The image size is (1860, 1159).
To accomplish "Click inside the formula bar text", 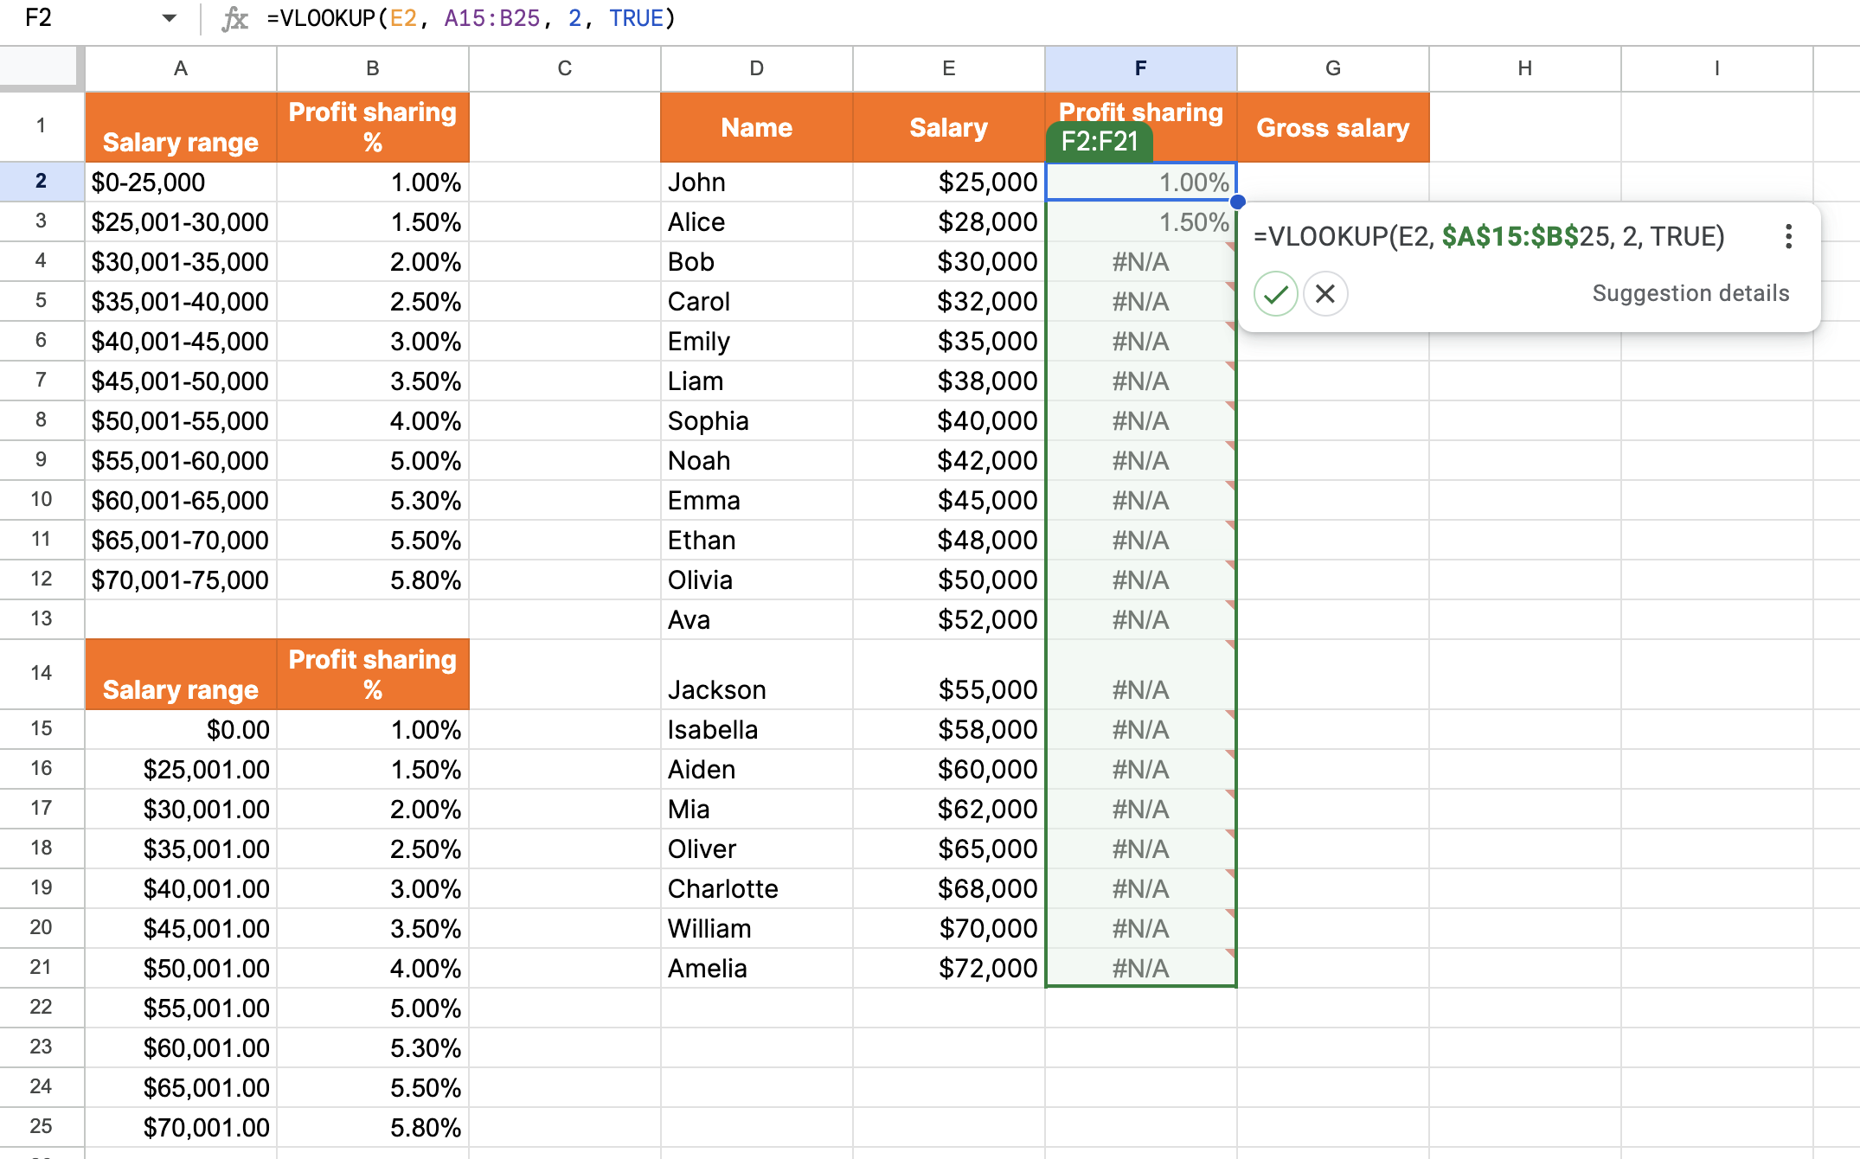I will pyautogui.click(x=471, y=18).
